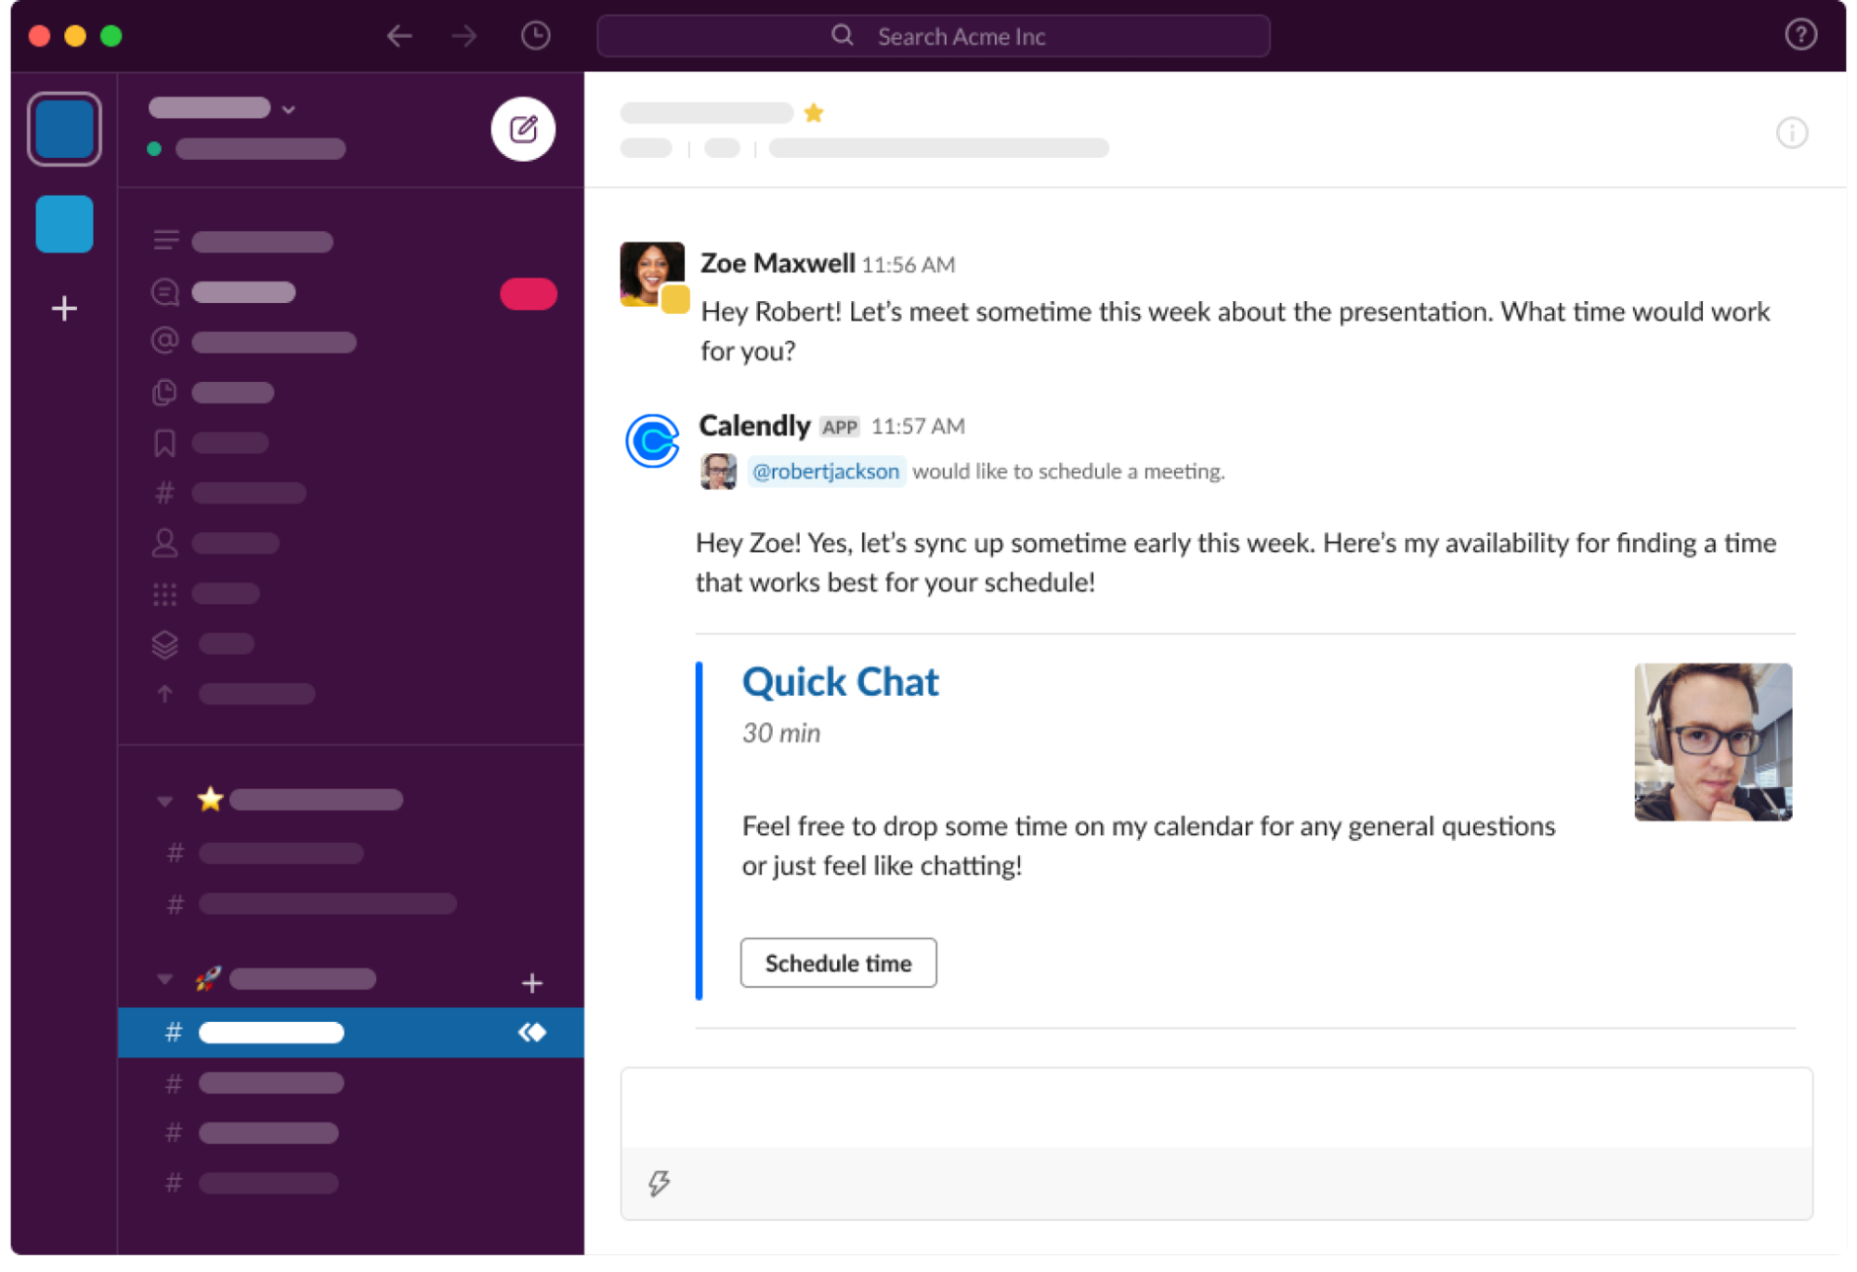1857x1272 pixels.
Task: Compose a new message with the pencil button
Action: point(523,129)
